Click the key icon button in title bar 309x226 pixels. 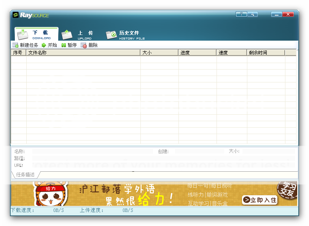tap(252, 14)
